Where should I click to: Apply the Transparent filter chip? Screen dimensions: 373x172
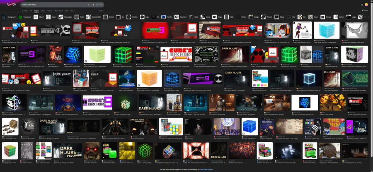coord(25,17)
